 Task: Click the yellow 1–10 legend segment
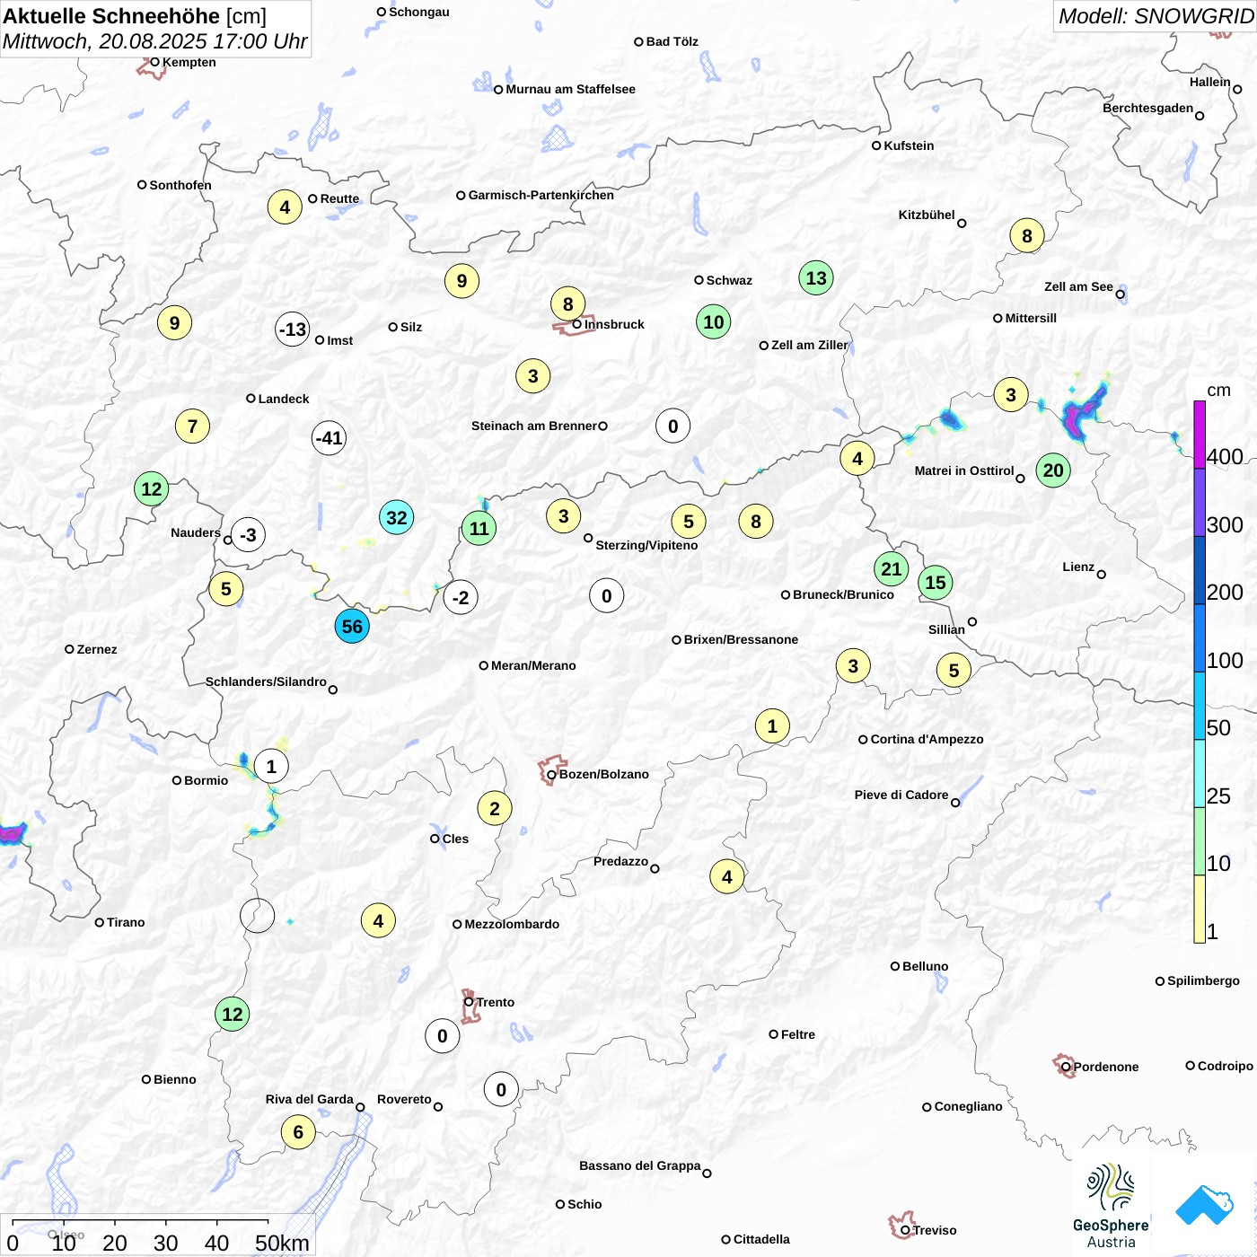click(1200, 909)
